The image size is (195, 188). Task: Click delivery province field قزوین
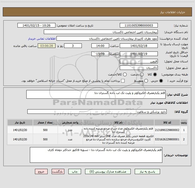139,61
